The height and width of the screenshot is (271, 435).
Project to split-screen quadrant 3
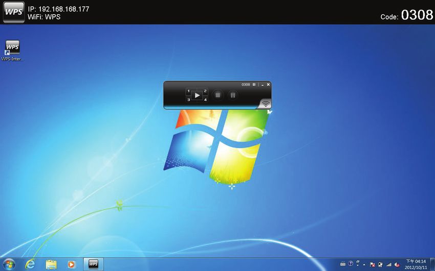[189, 100]
